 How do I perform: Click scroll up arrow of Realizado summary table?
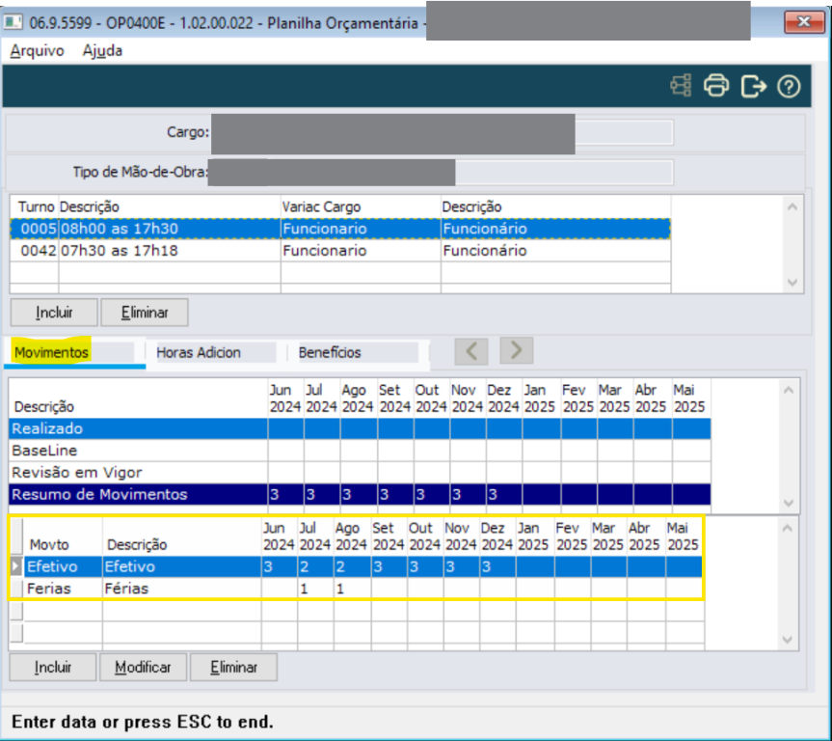[789, 390]
